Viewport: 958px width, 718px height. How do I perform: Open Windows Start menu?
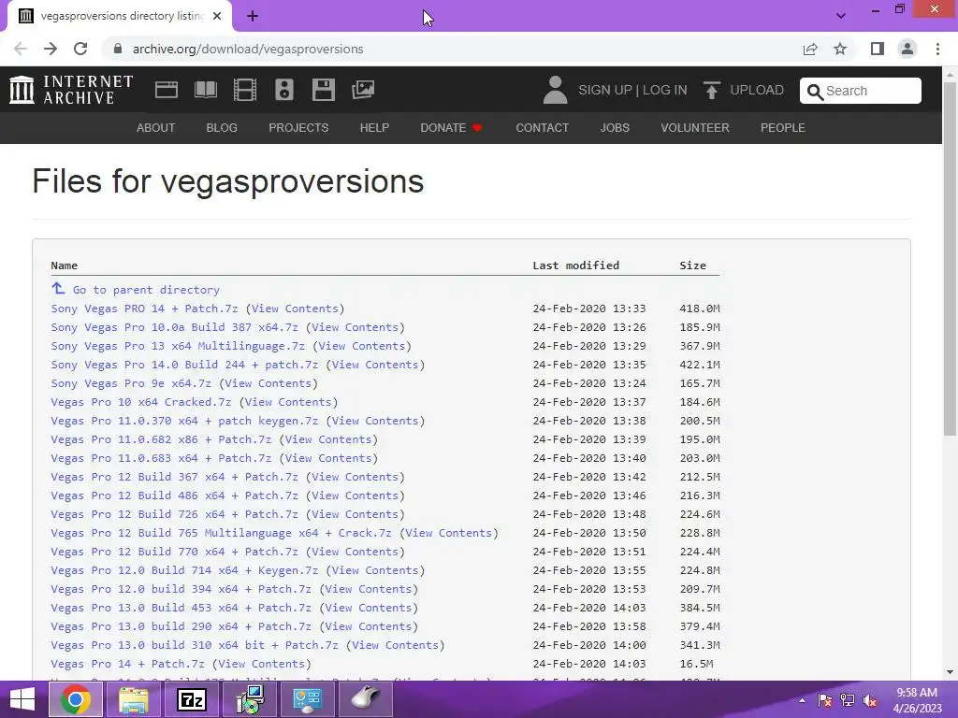[22, 699]
